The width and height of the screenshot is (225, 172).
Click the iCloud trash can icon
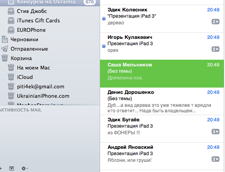tap(11, 77)
